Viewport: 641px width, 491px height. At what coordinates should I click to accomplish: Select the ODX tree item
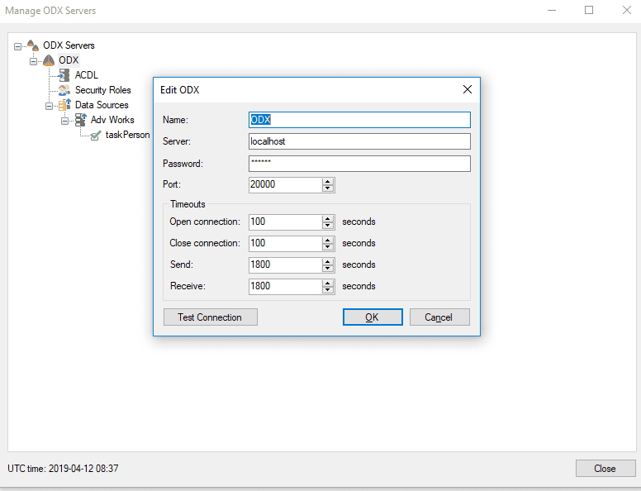69,60
